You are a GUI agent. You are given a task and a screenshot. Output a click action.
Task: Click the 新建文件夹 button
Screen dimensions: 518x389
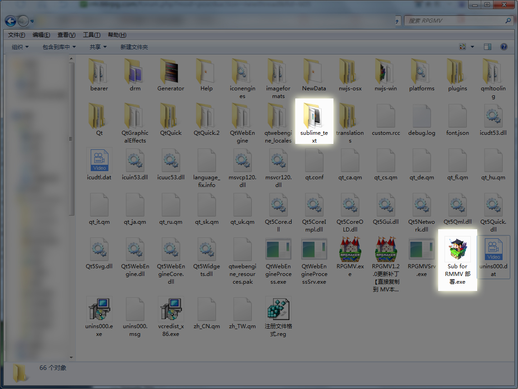134,47
